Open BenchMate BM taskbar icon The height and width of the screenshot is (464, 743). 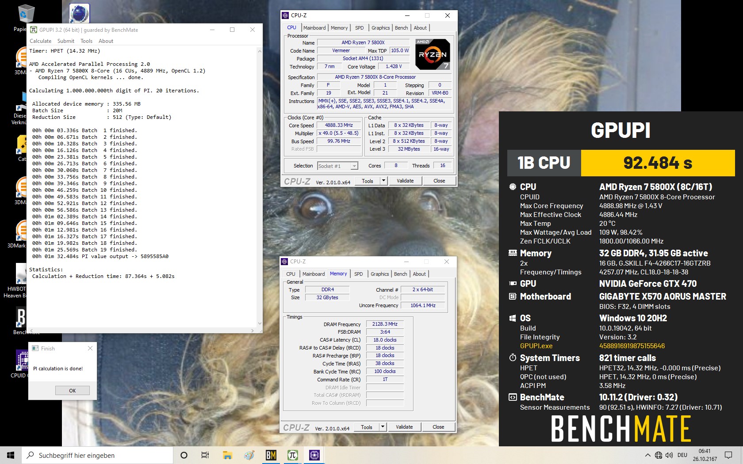point(271,455)
